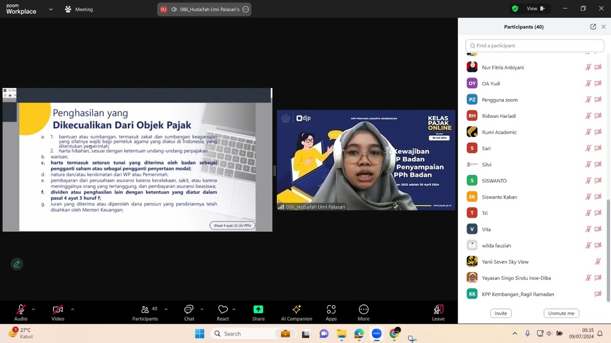This screenshot has height=343, width=611.
Task: Open the Chat panel icon
Action: click(189, 309)
